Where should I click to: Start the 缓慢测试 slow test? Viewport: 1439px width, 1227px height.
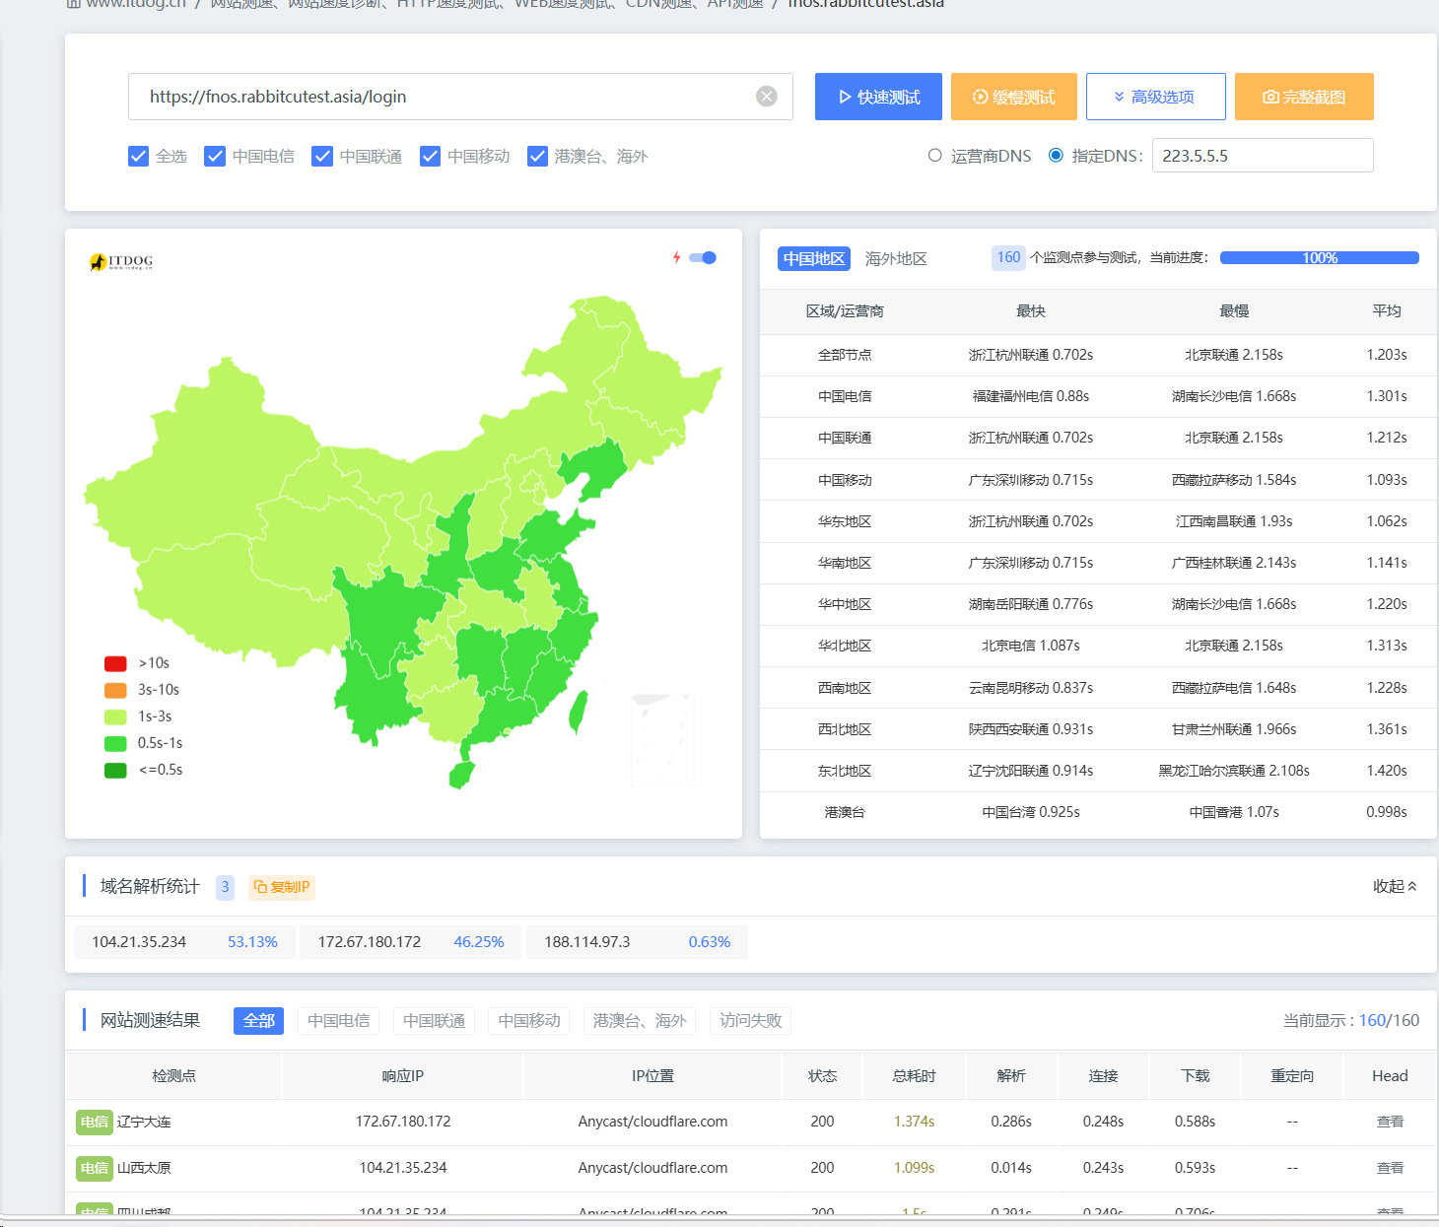point(1013,97)
